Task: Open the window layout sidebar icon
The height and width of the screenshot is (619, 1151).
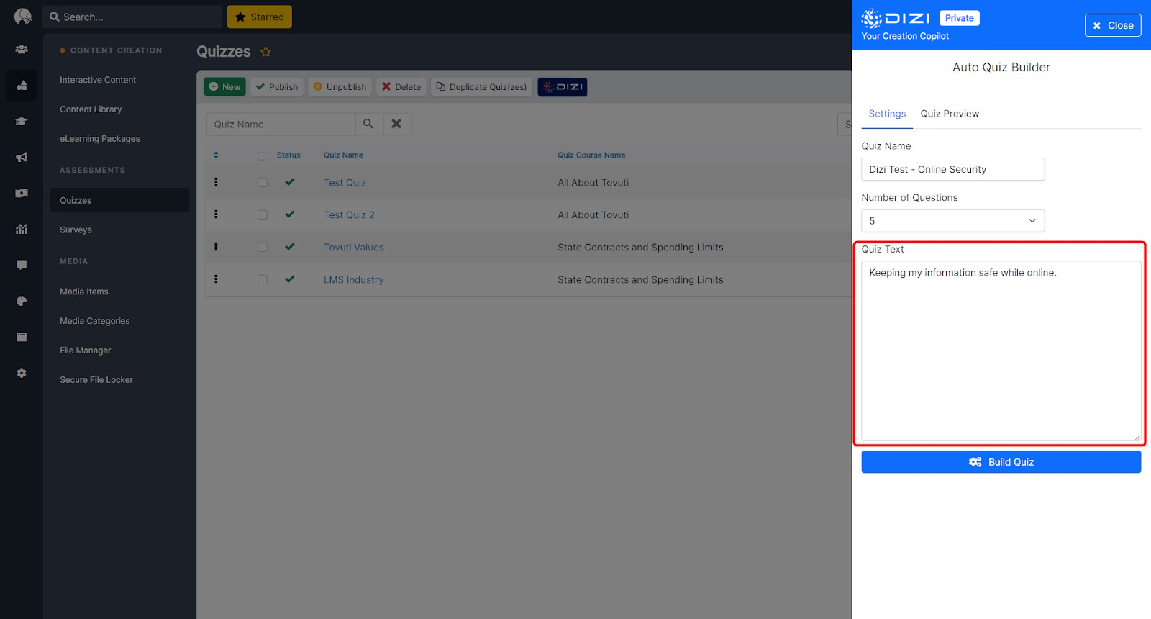Action: point(22,337)
